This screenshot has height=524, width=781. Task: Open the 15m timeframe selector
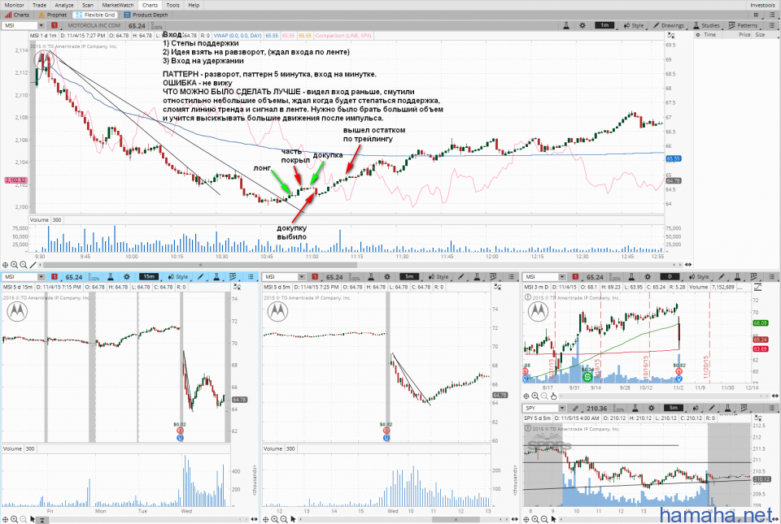coord(149,277)
